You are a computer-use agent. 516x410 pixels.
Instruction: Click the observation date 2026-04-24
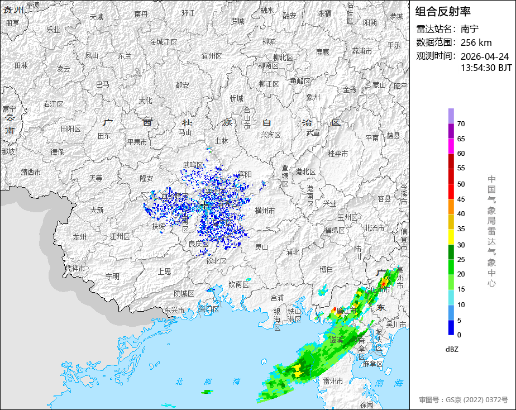(x=485, y=56)
